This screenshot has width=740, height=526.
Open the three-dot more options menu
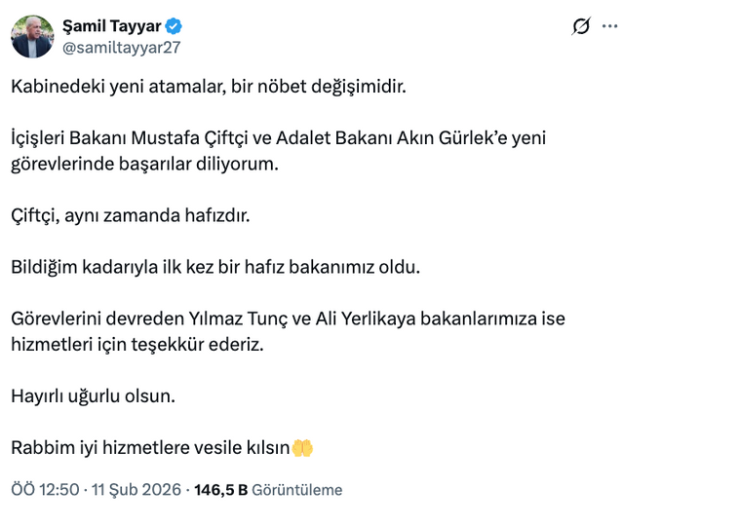(610, 26)
